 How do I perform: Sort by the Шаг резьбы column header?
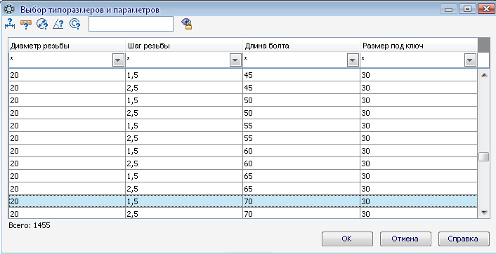click(x=184, y=46)
